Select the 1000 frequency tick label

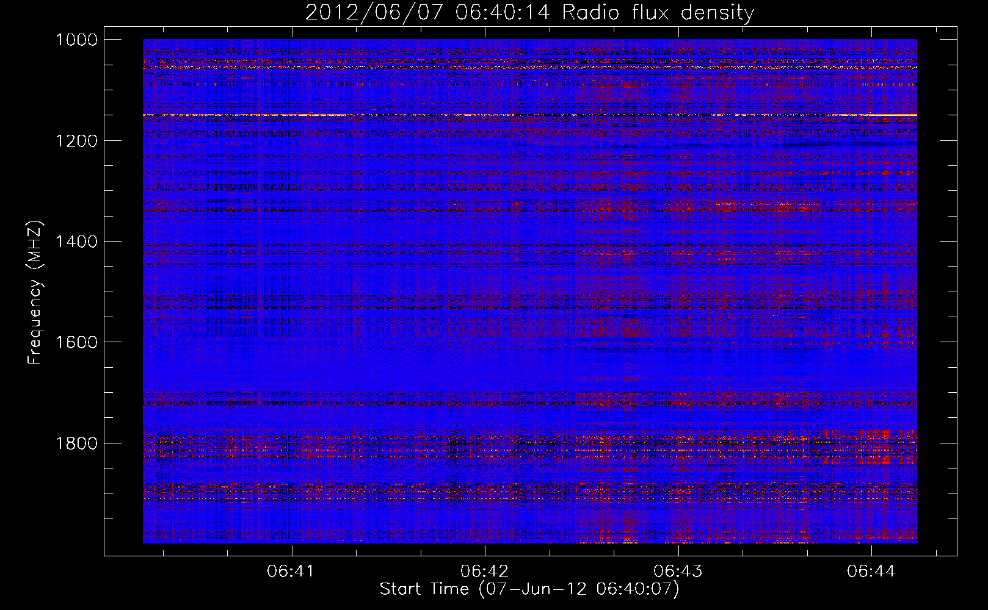coord(76,40)
